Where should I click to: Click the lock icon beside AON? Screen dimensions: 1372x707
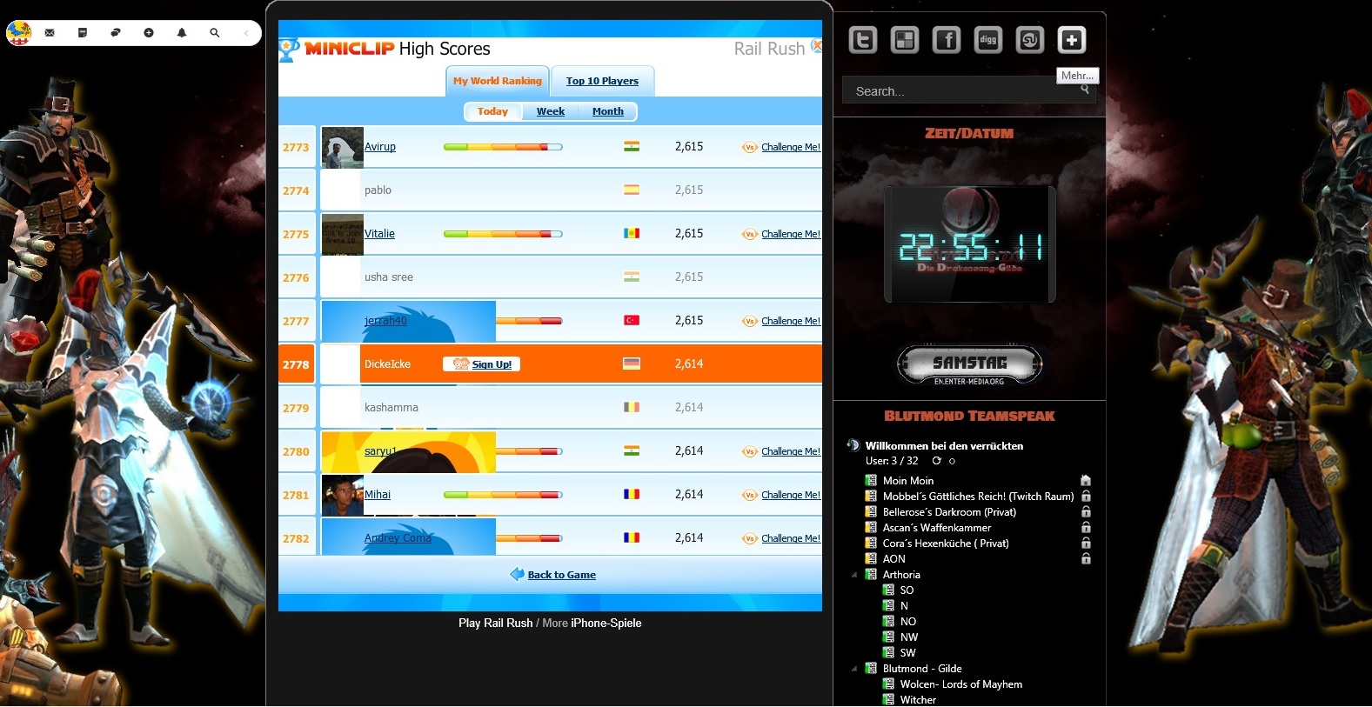tap(1086, 558)
